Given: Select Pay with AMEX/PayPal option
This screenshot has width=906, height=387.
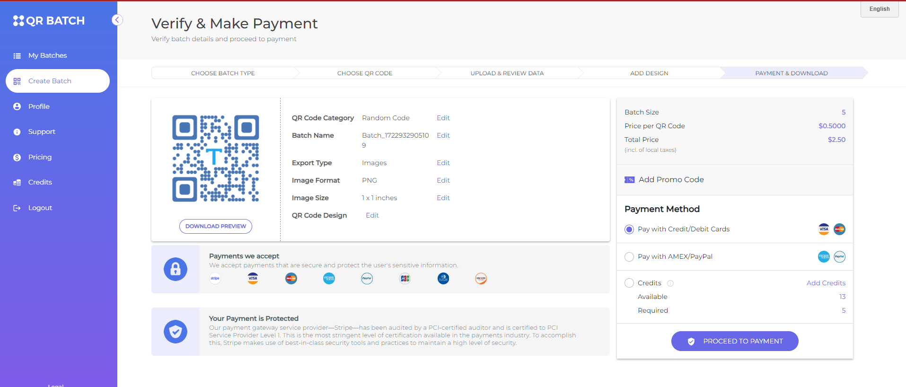Looking at the screenshot, I should (x=629, y=257).
